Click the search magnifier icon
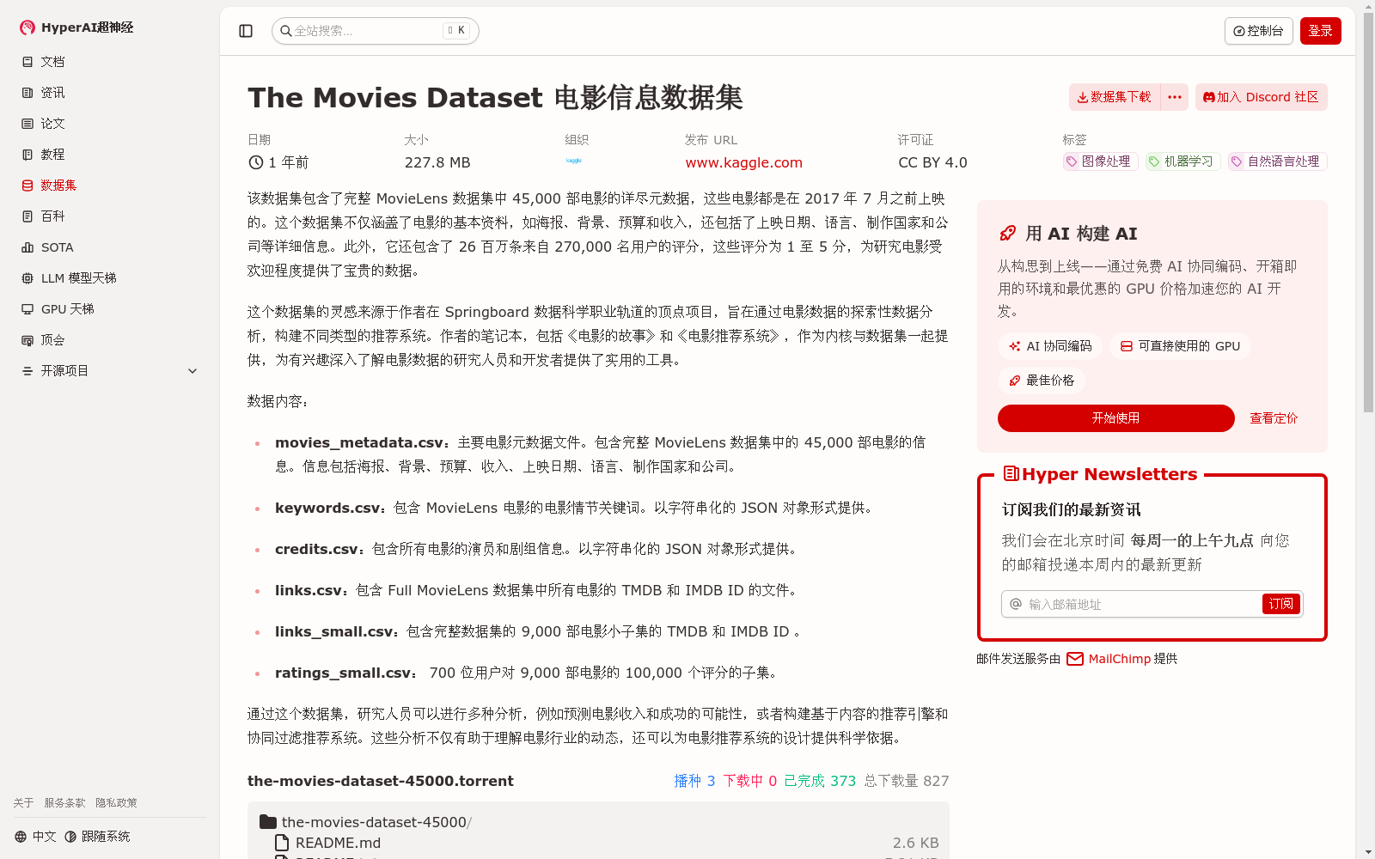 point(286,30)
